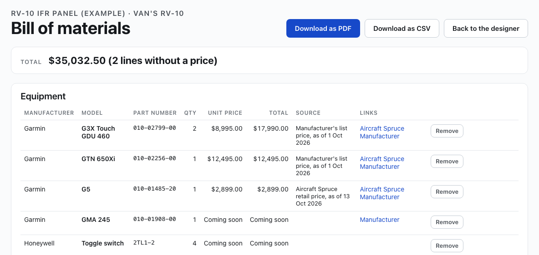Click the Manufacturer column header
539x255 pixels.
point(49,113)
